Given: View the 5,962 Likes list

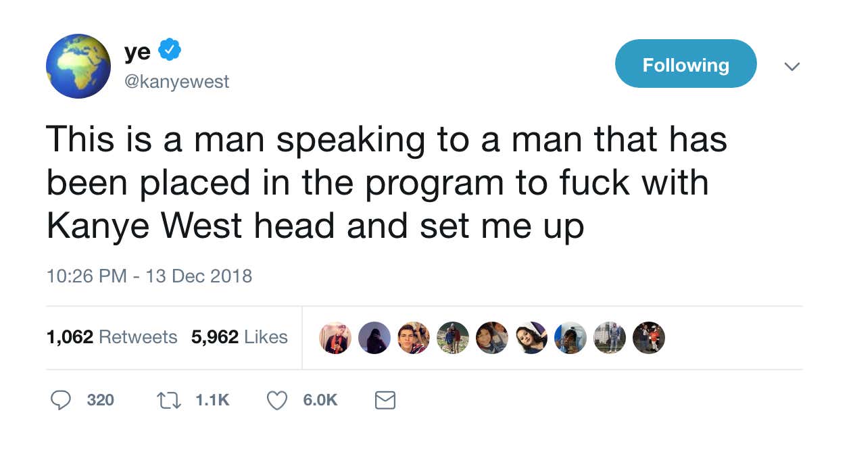Looking at the screenshot, I should (239, 336).
